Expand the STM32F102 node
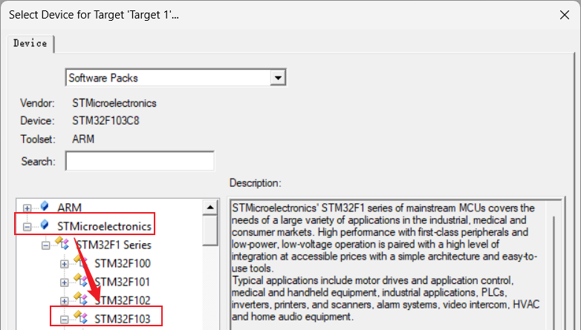581x330 pixels. click(x=64, y=301)
